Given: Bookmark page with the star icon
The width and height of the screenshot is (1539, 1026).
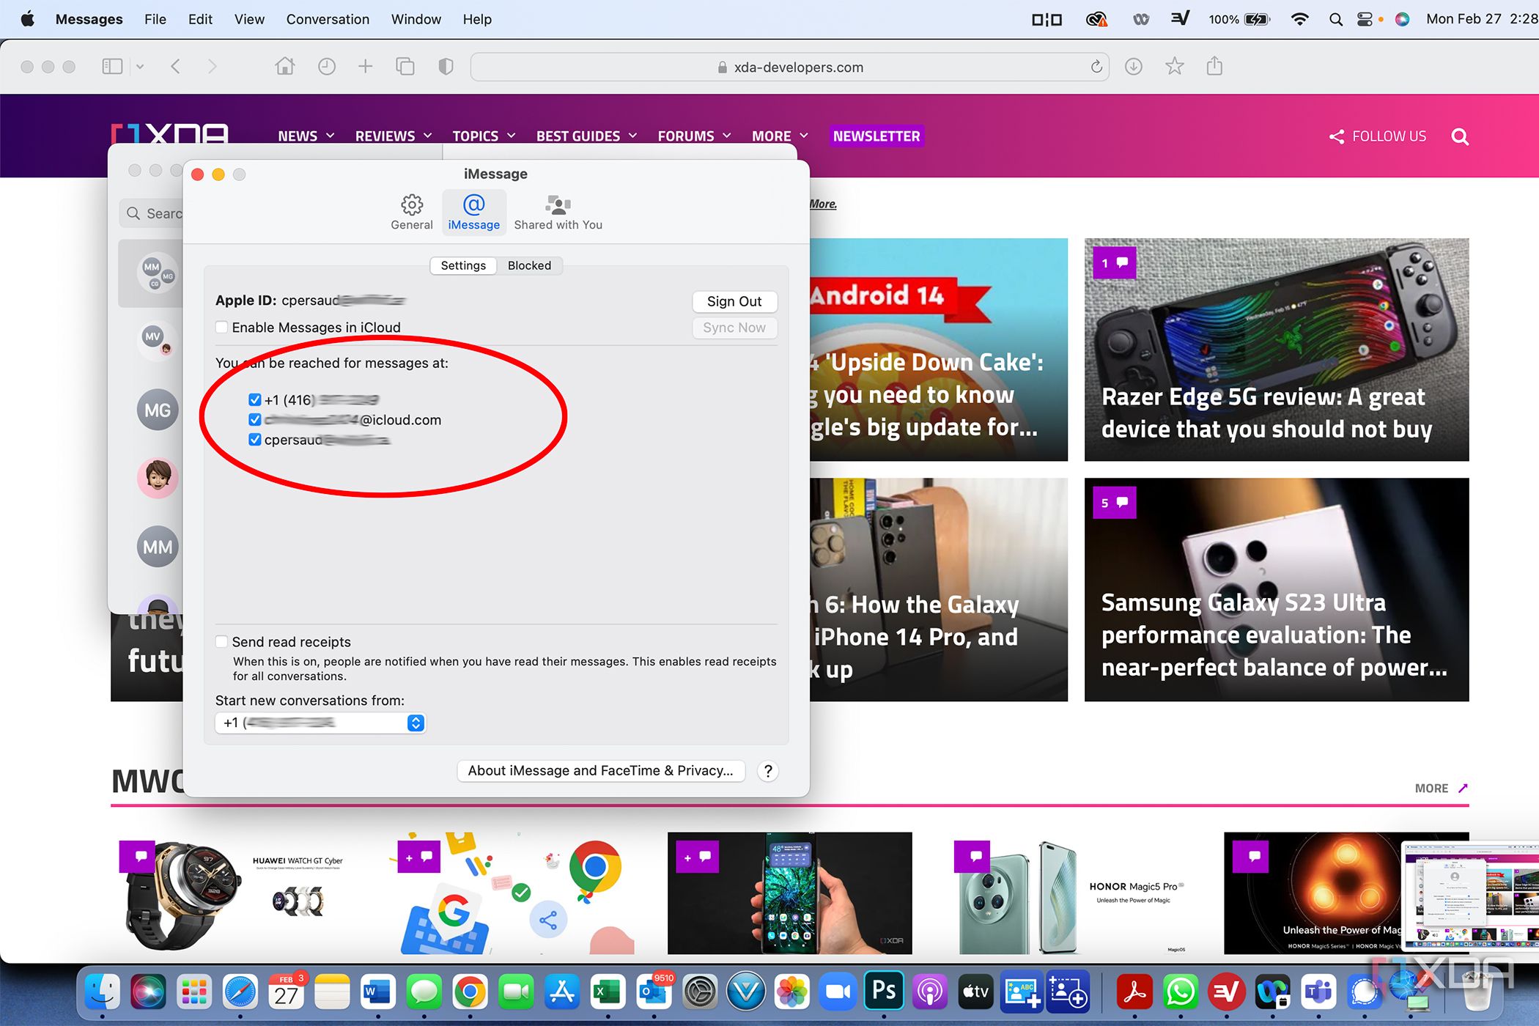Looking at the screenshot, I should 1174,67.
